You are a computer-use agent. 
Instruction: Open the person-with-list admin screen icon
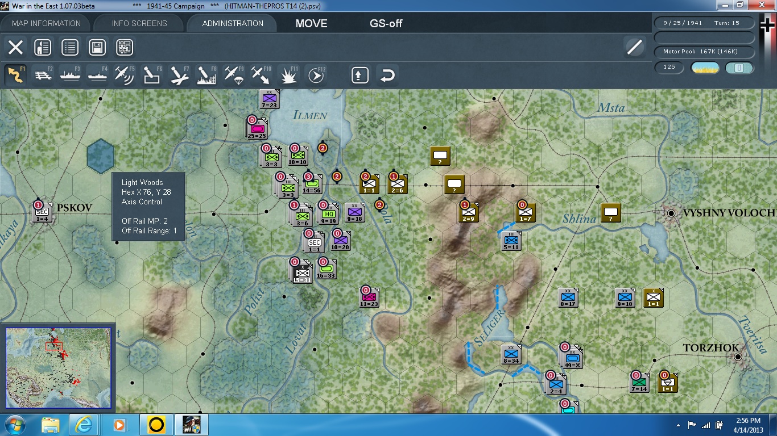(x=43, y=47)
